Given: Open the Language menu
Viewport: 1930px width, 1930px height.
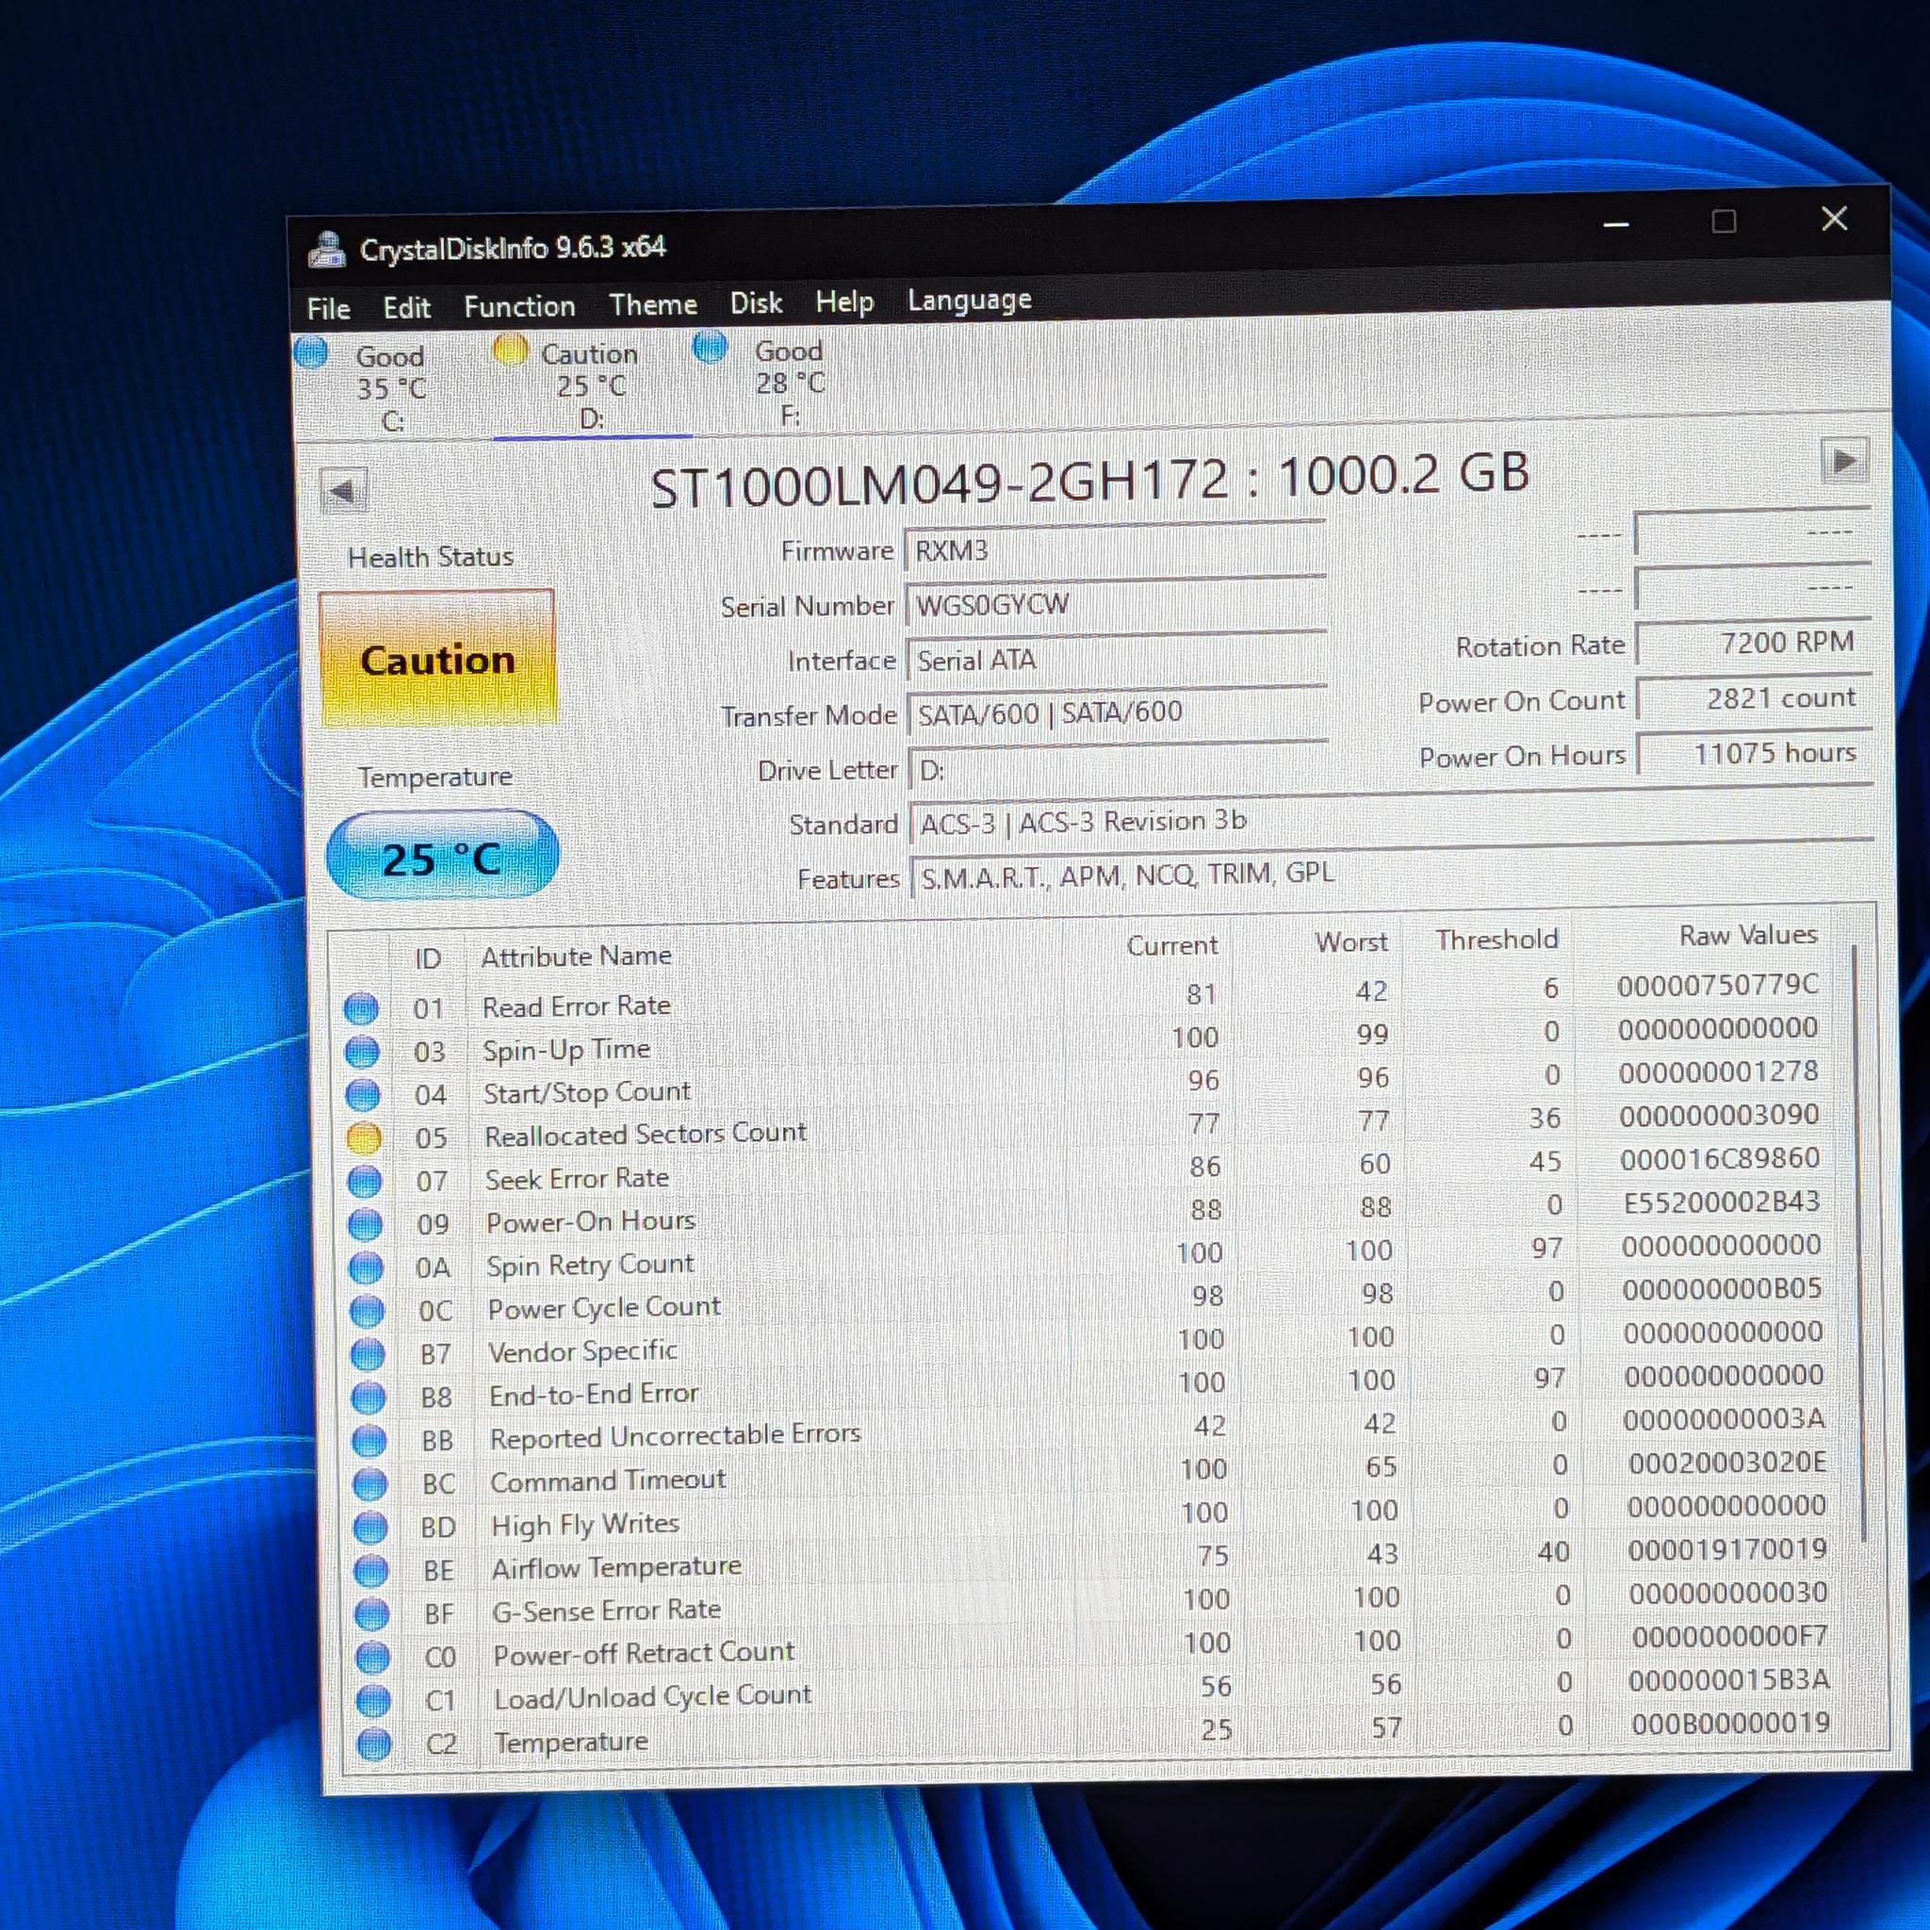Looking at the screenshot, I should coord(969,300).
